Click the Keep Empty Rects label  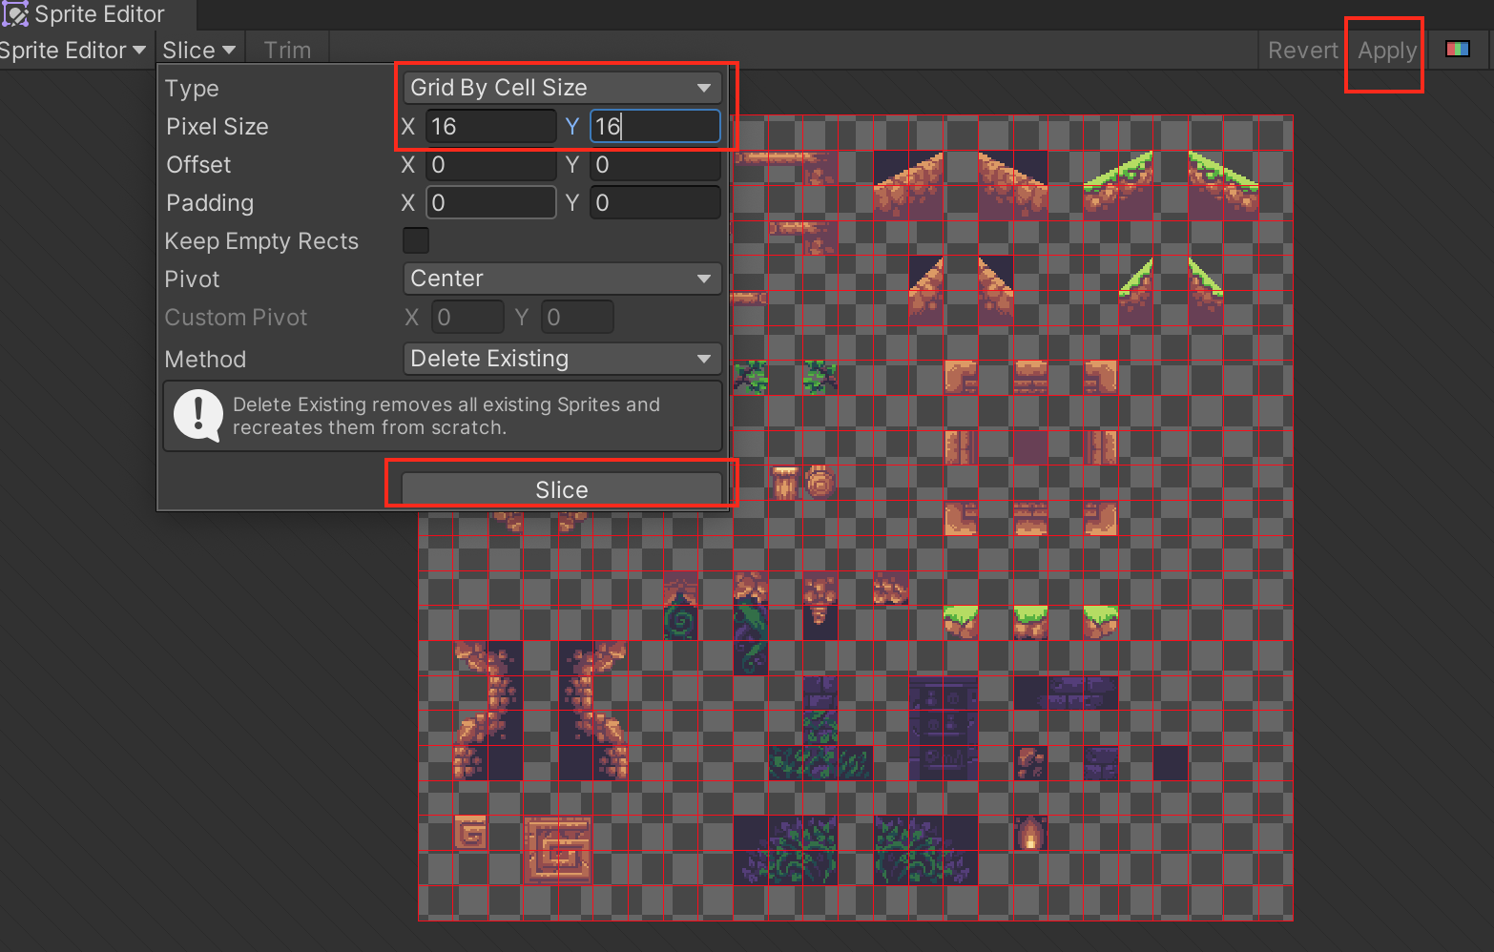pyautogui.click(x=261, y=240)
